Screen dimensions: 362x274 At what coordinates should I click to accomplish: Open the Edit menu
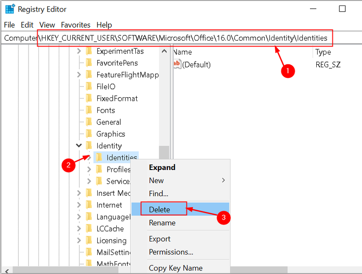coord(27,25)
